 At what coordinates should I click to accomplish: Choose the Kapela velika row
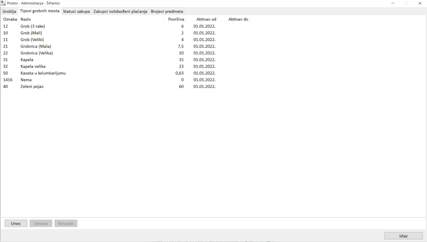[x=33, y=66]
